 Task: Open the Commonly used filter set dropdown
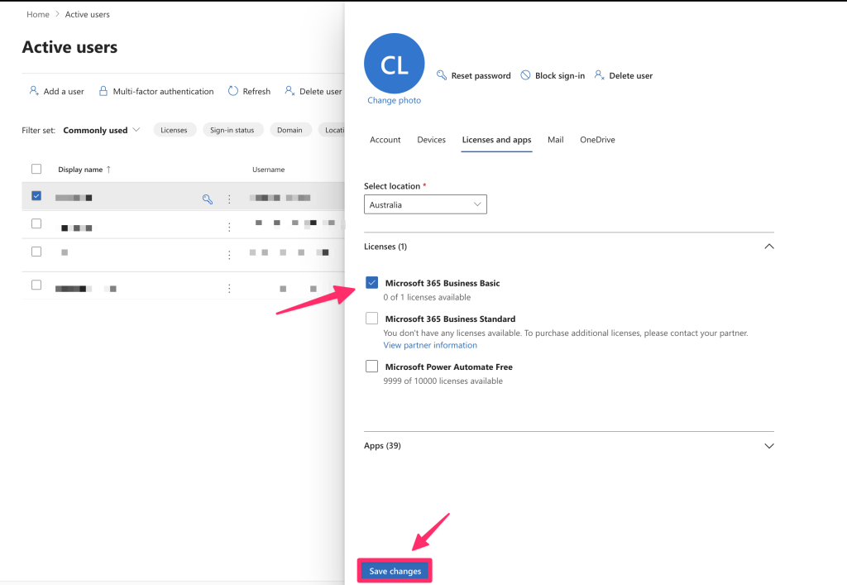(102, 130)
